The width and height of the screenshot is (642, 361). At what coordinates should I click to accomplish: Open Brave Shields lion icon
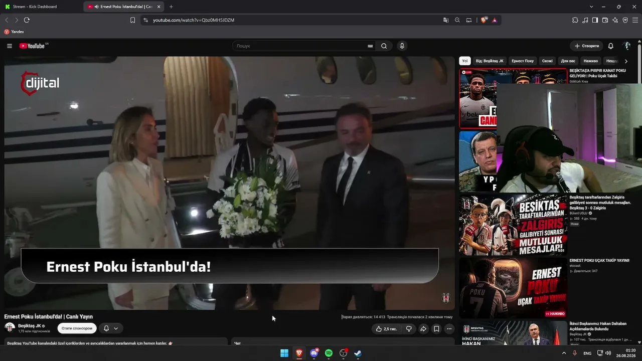484,20
